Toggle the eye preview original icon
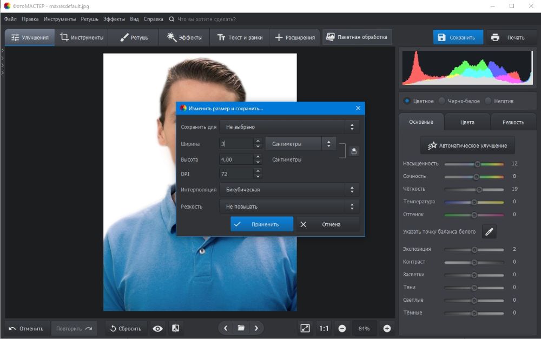541x339 pixels. click(x=157, y=328)
